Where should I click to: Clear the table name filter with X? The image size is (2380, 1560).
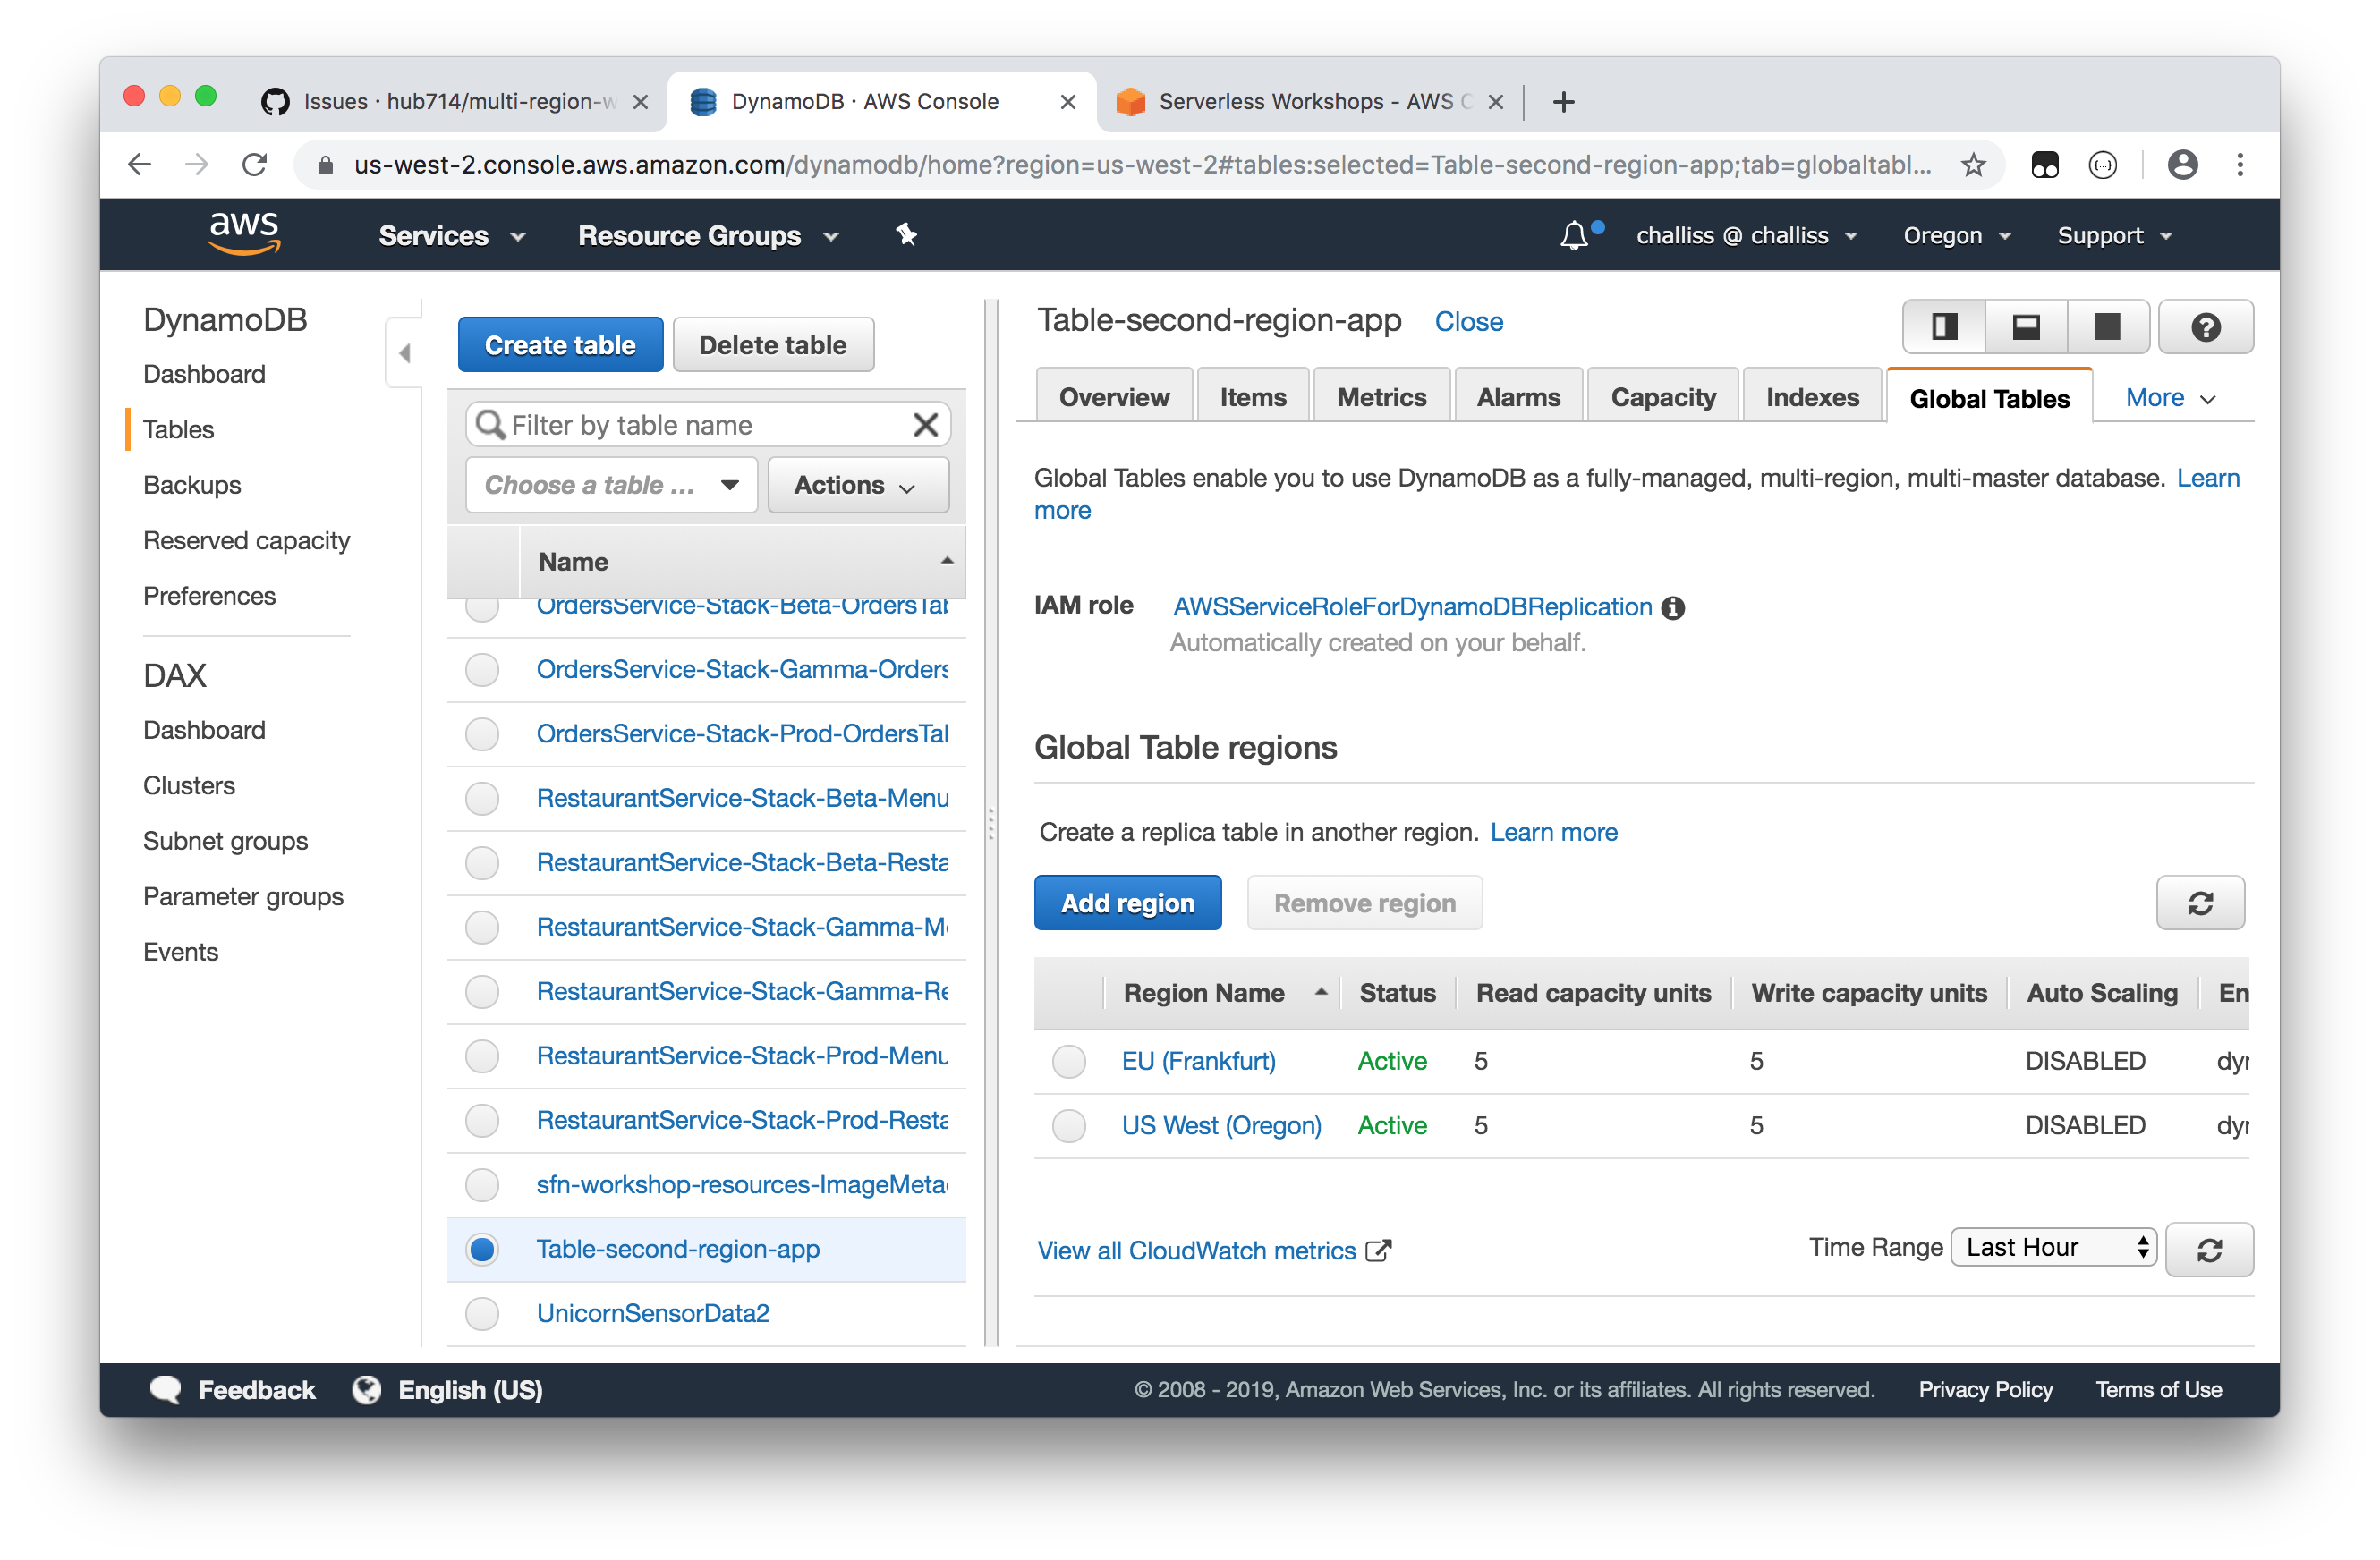[x=925, y=425]
